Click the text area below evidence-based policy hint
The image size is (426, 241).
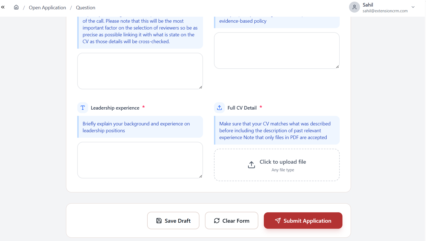coord(277,51)
